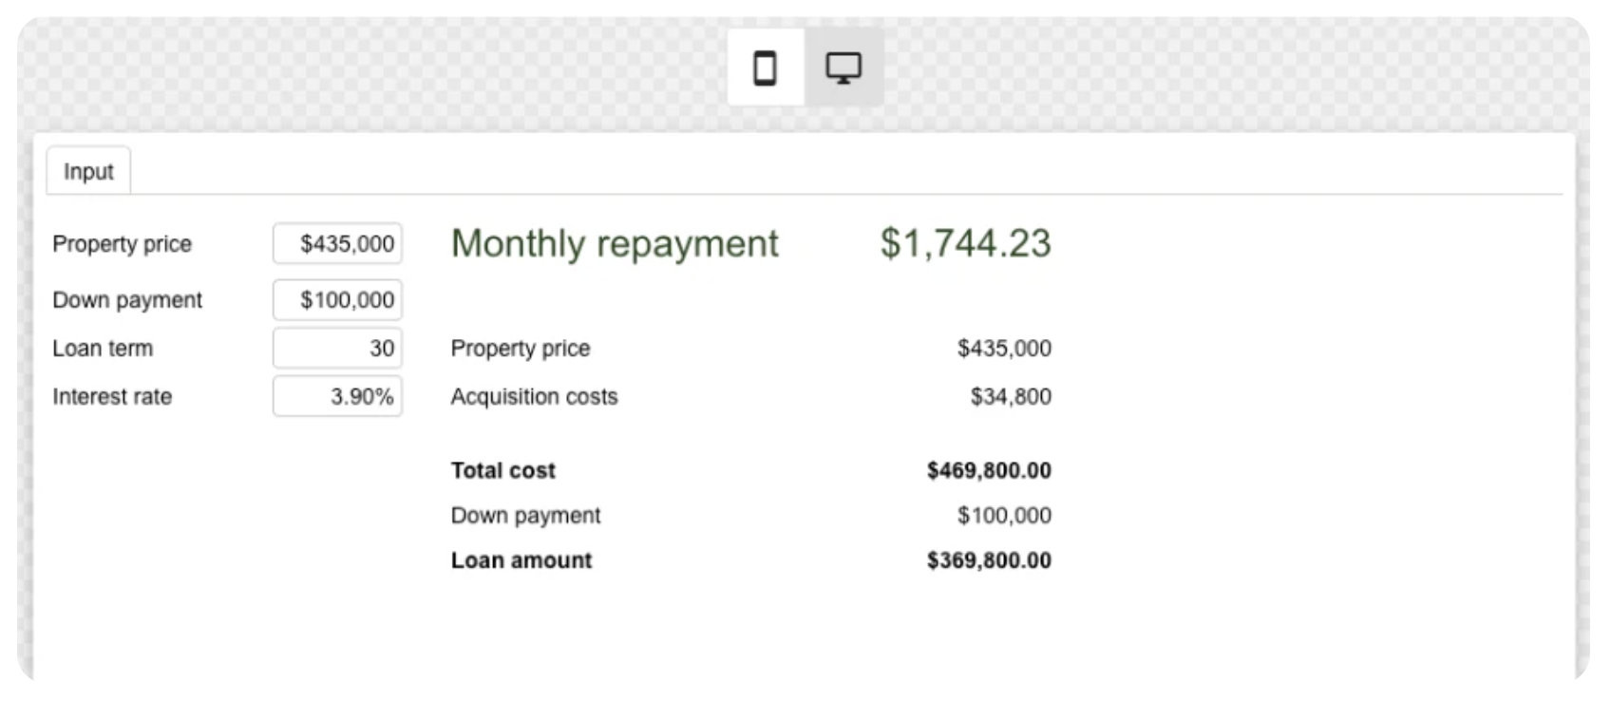Viewport: 1611px width, 720px height.
Task: Click the Interest rate input field
Action: (337, 397)
